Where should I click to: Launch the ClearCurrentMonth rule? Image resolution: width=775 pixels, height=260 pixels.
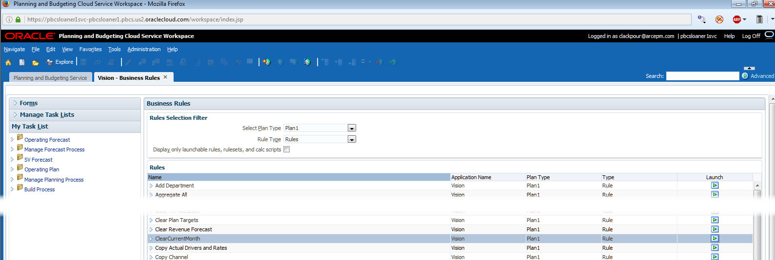pos(715,239)
